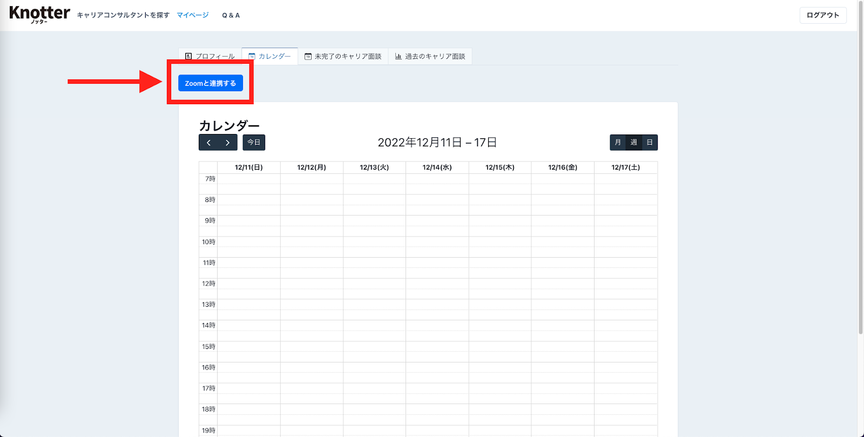The height and width of the screenshot is (437, 864).
Task: Go to next week with right chevron
Action: [228, 143]
